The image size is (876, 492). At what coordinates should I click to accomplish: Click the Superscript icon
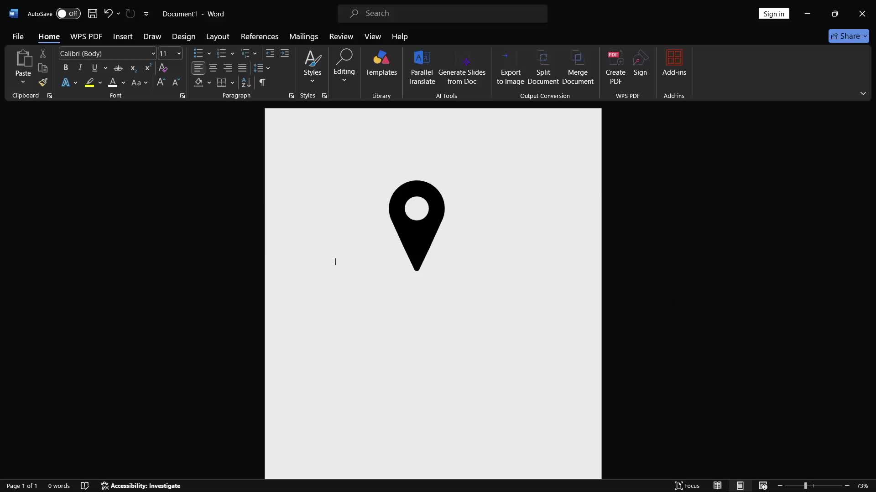point(148,68)
